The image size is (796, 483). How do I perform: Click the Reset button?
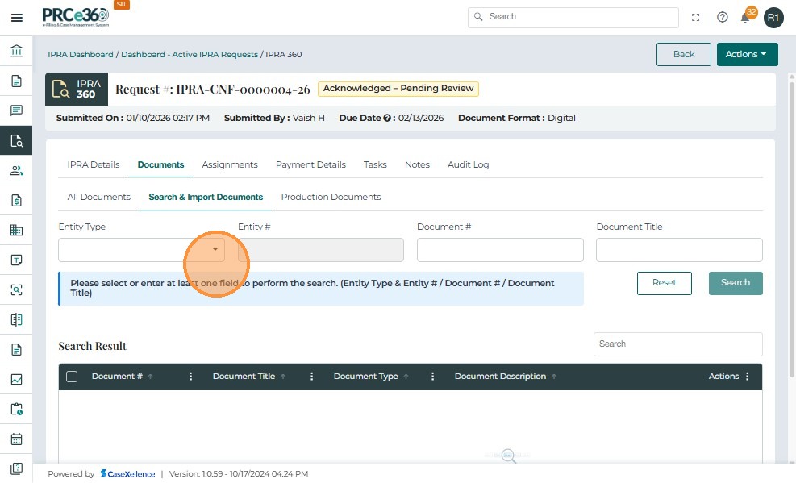coord(664,283)
